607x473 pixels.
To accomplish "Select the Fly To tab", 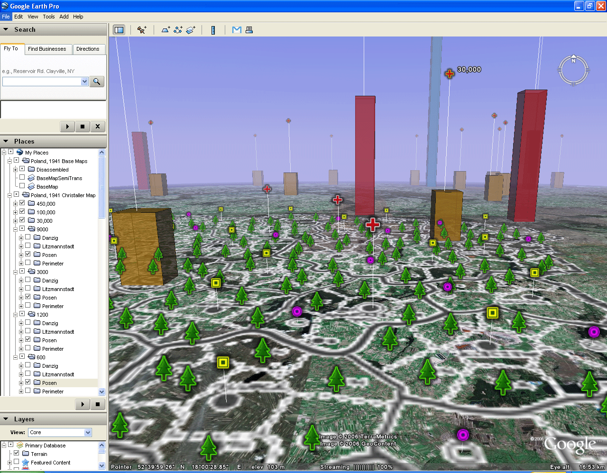I will click(x=11, y=48).
